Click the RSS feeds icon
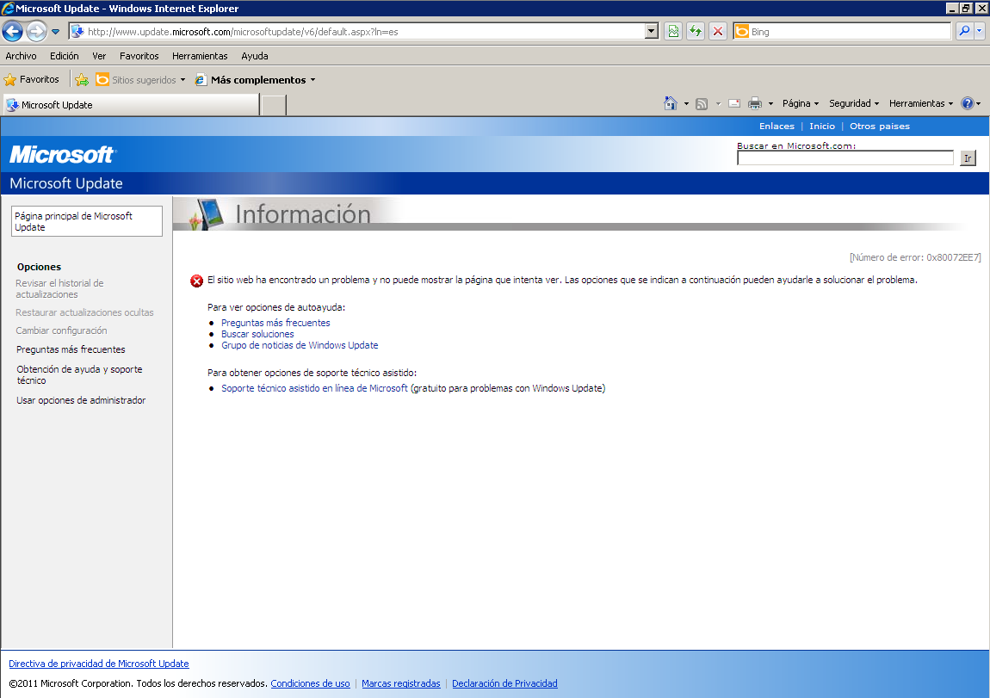The height and width of the screenshot is (698, 990). (x=702, y=104)
